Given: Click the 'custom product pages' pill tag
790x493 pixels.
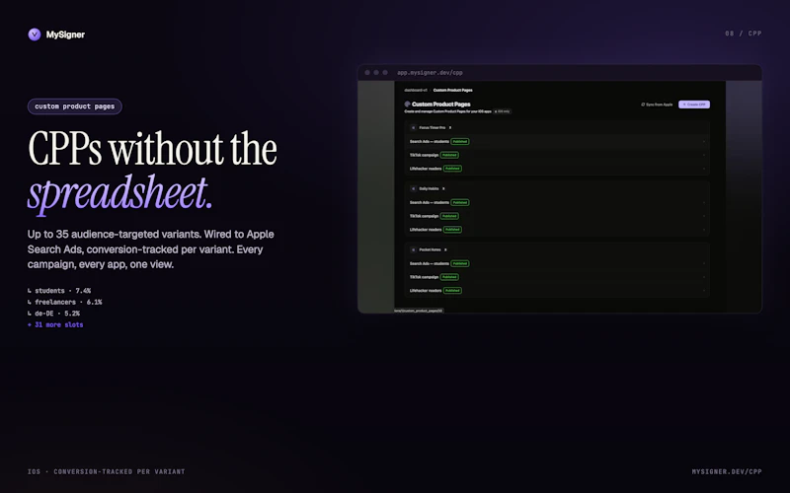Looking at the screenshot, I should pos(75,106).
